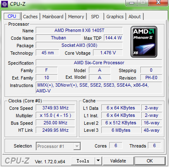
Task: Click the Technology value 45 nm
Action: pos(47,53)
